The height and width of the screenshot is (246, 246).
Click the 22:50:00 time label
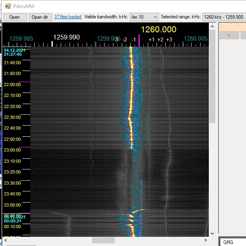12,139
